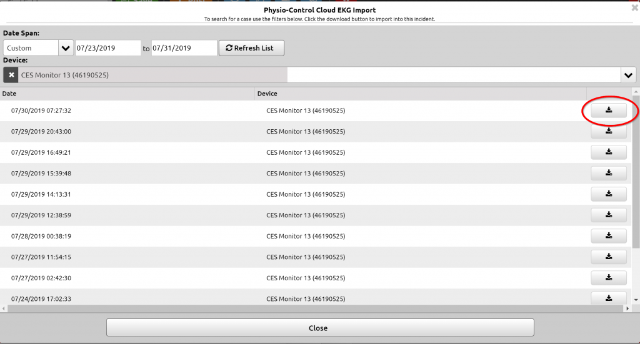The width and height of the screenshot is (640, 344).
Task: Open the Date Span Custom dropdown
Action: tap(65, 48)
